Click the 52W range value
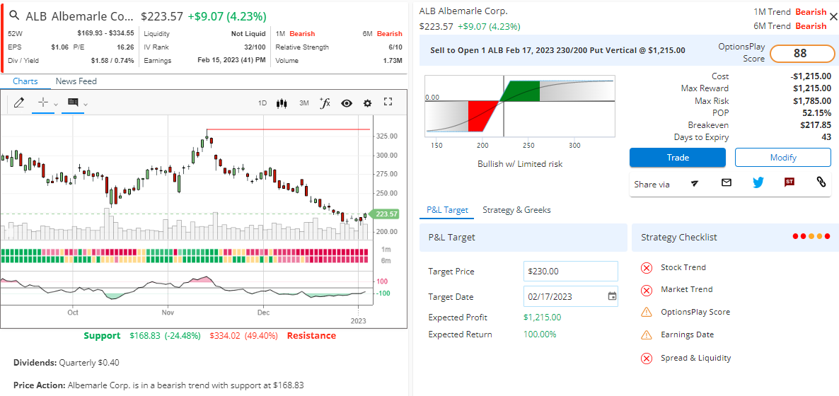839x396 pixels. pyautogui.click(x=105, y=33)
